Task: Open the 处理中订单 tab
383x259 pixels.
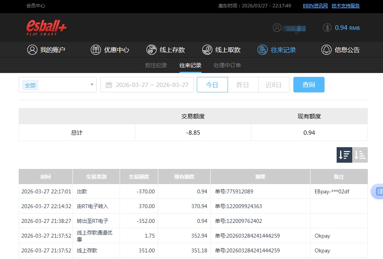Action: (227, 65)
